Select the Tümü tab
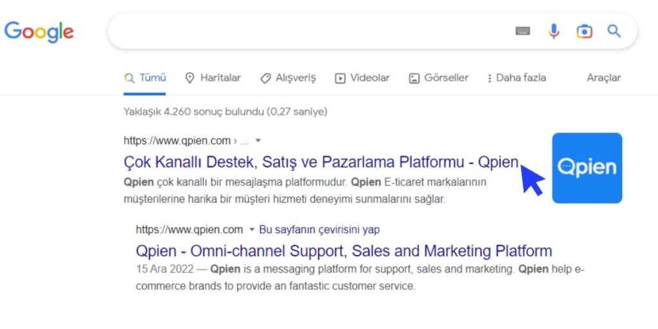 pos(145,78)
